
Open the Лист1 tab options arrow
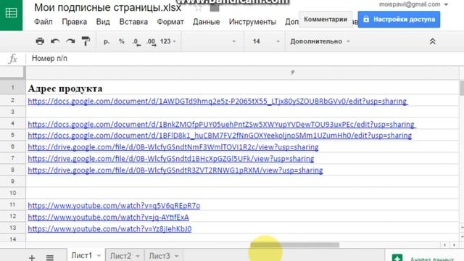point(99,256)
